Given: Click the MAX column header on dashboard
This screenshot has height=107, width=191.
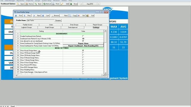Looking at the screenshot, I should (114, 27).
